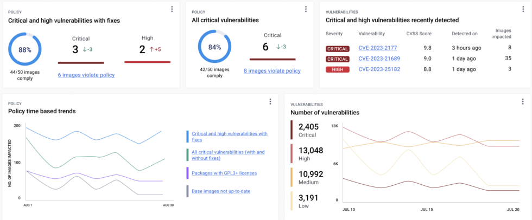Open options menu on 'Number of vulnerabilities' card
Image resolution: width=532 pixels, height=220 pixels.
point(523,101)
